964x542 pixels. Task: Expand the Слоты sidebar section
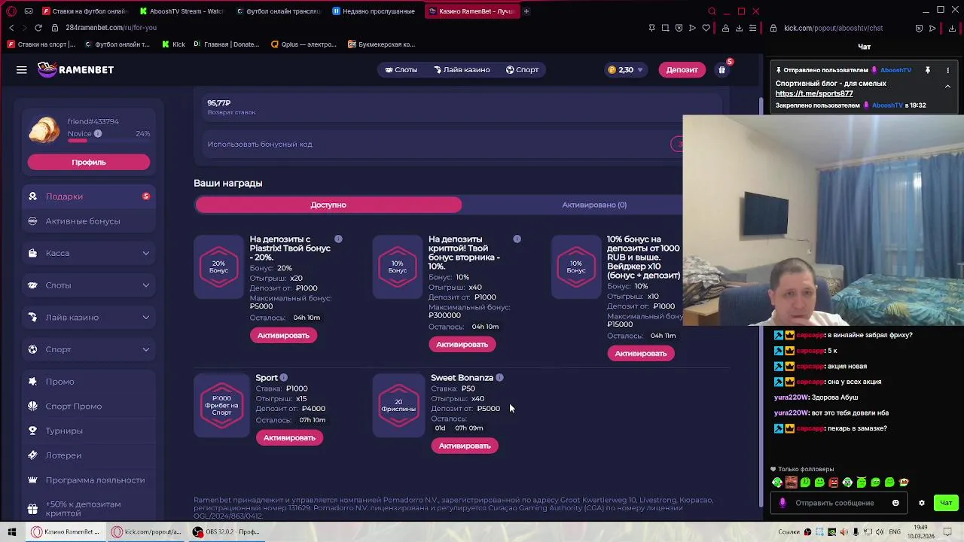[89, 285]
